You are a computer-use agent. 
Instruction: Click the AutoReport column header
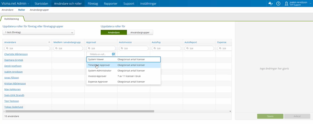click(x=190, y=42)
